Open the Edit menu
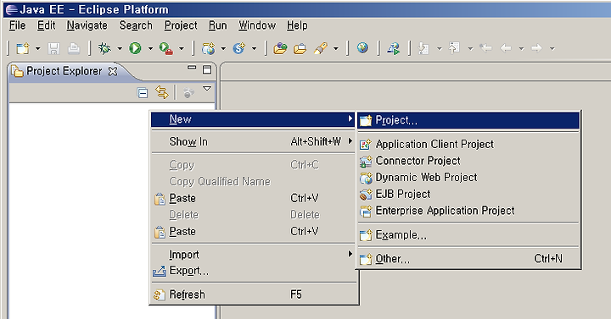Screen dimensions: 611x319 point(46,25)
